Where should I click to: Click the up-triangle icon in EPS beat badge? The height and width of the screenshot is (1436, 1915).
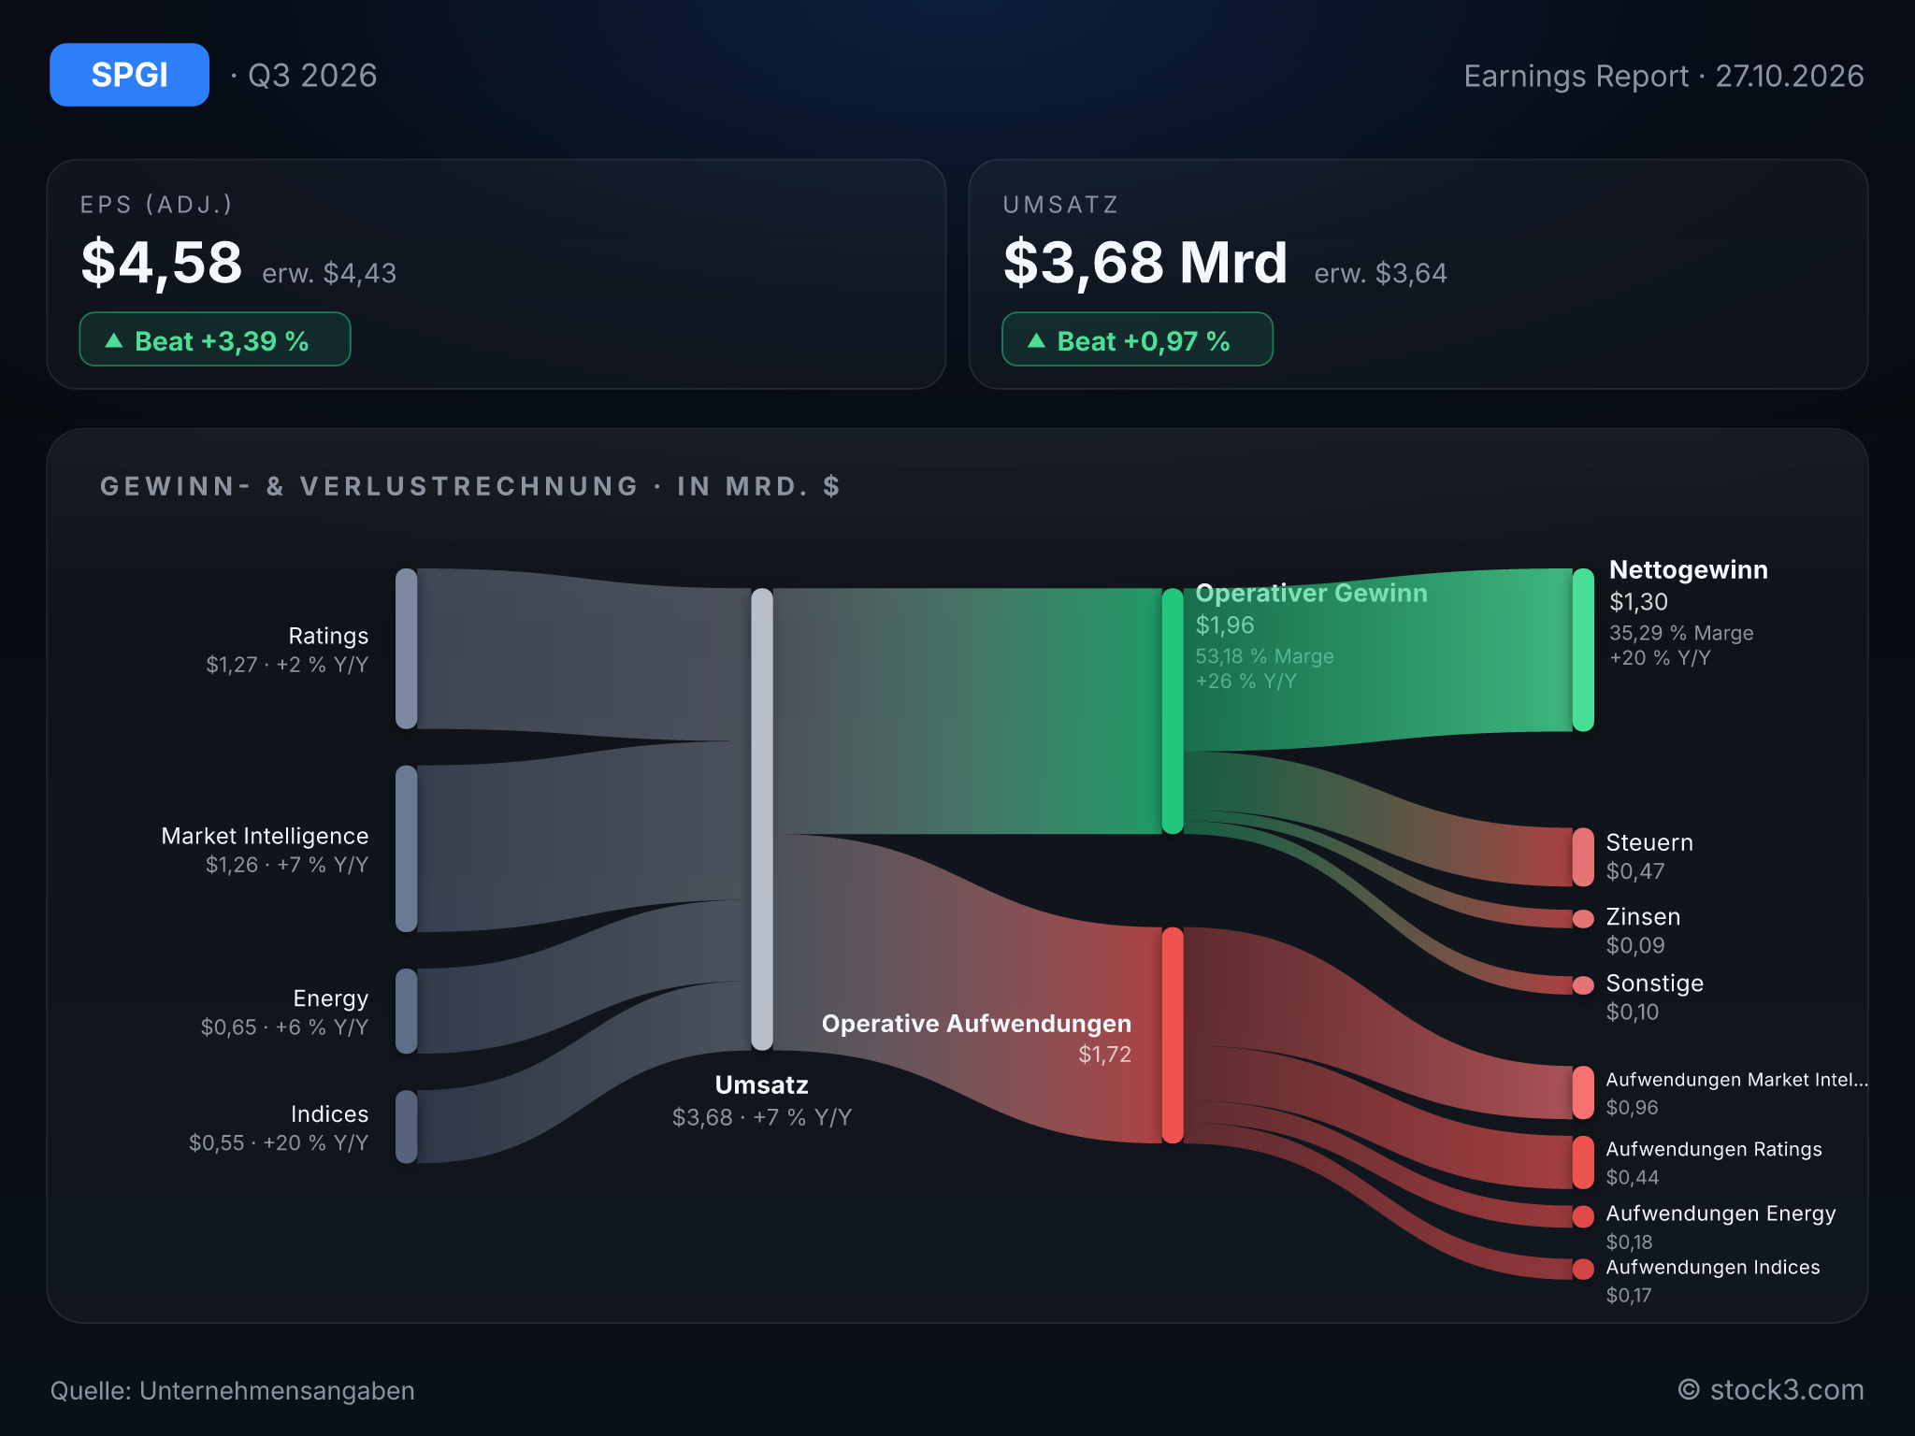click(114, 340)
